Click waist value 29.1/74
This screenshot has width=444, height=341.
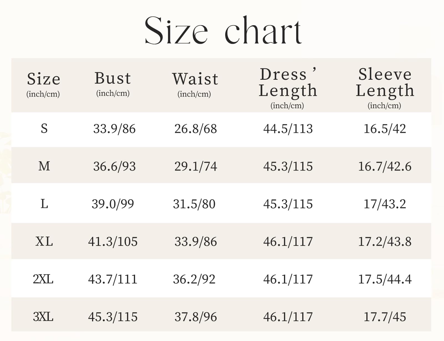196,166
